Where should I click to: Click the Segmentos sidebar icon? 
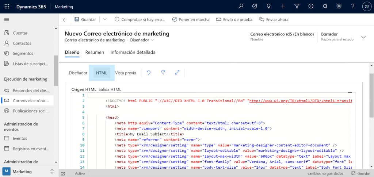[x=7, y=53]
